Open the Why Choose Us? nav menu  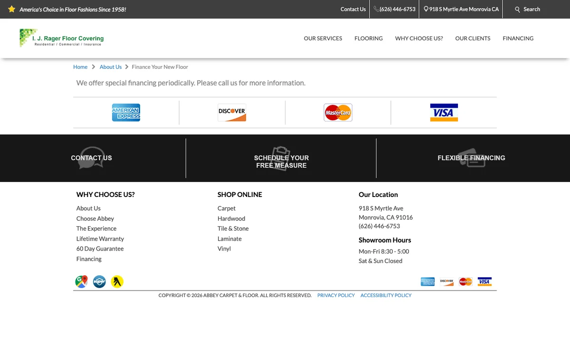[419, 38]
